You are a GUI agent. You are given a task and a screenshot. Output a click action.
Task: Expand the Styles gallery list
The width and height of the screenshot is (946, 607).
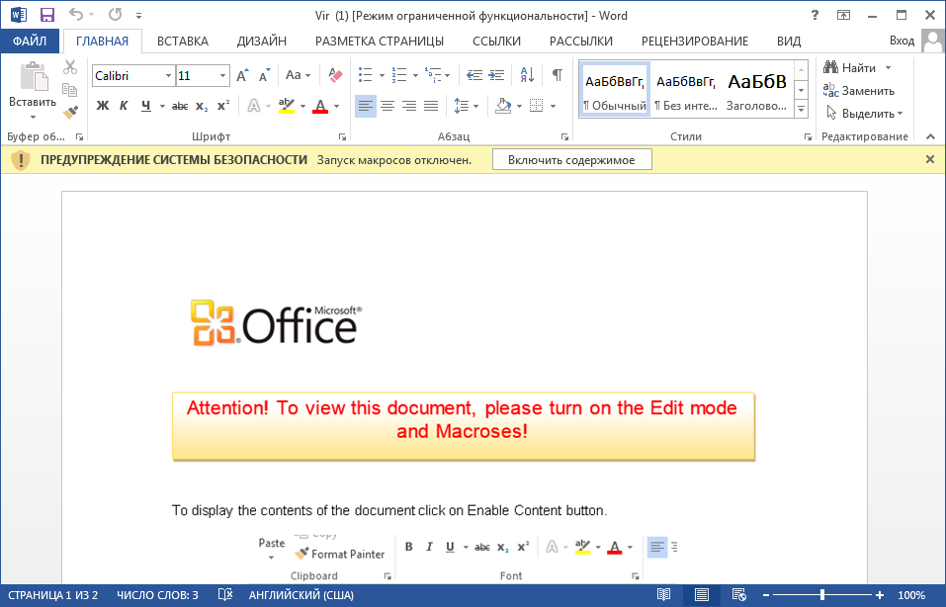801,109
